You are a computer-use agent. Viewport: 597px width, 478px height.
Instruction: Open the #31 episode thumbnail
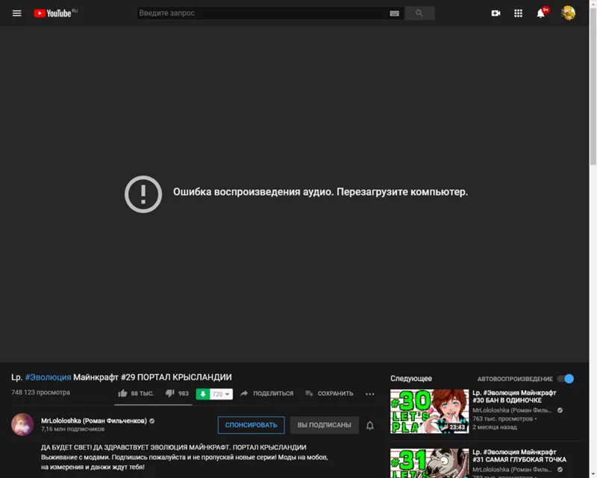click(430, 463)
